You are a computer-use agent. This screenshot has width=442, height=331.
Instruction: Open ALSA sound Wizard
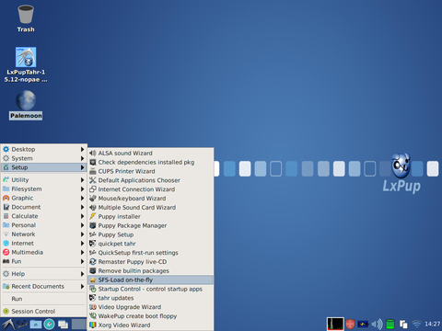151,153
